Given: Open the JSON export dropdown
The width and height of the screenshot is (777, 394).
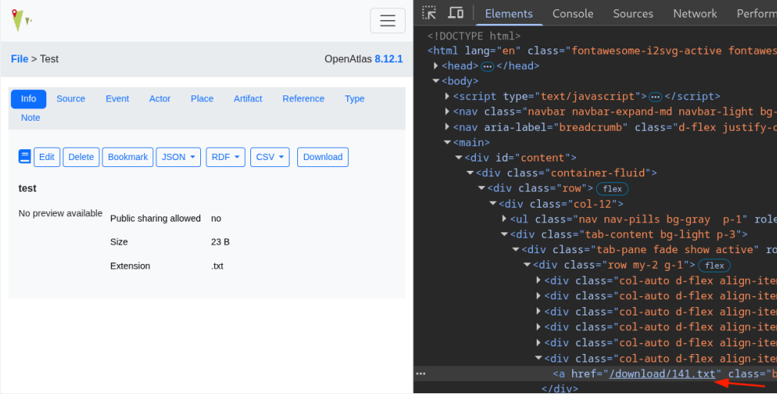Looking at the screenshot, I should pos(178,157).
